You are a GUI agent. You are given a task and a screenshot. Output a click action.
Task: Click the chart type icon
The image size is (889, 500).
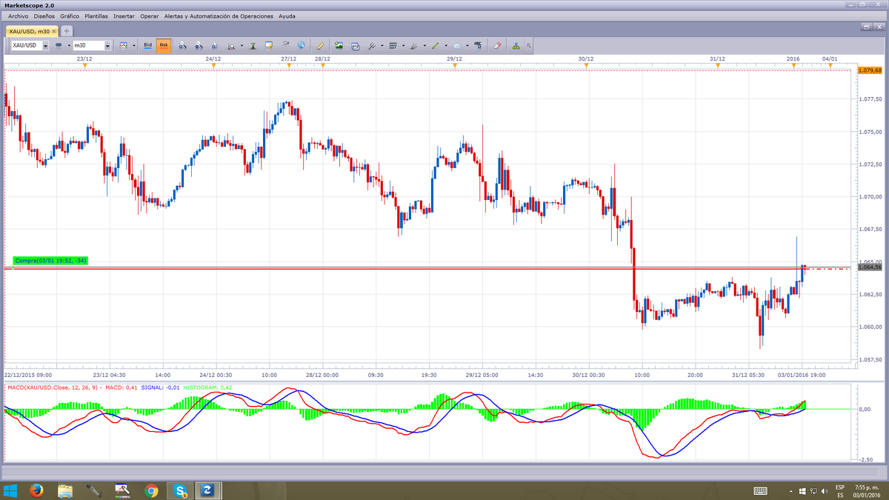pos(124,45)
